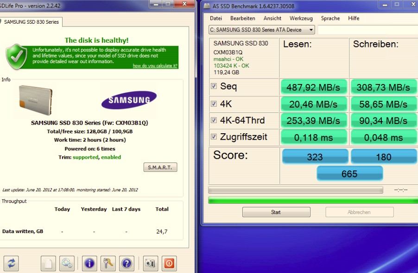Click the Samsung logo image
Image resolution: width=418 pixels, height=273 pixels.
(x=129, y=100)
